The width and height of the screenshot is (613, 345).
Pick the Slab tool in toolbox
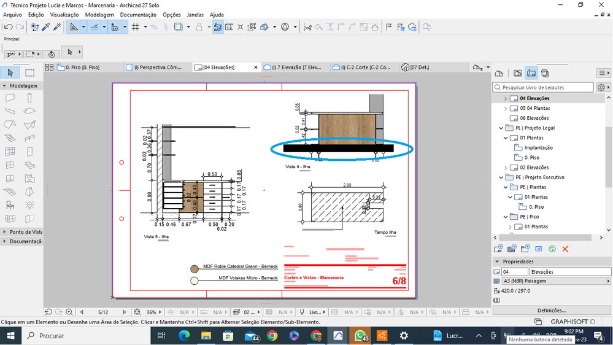(x=29, y=112)
